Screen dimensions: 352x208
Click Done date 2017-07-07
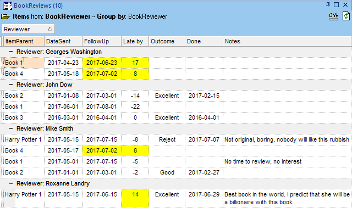204,139
